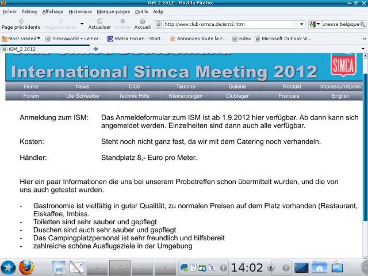Click Technik Hilfe navigation button

pyautogui.click(x=134, y=96)
